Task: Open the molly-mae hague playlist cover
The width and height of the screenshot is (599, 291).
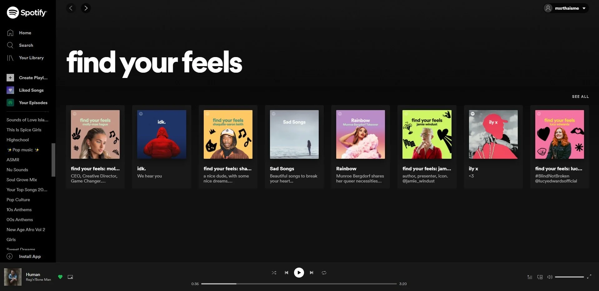Action: click(95, 134)
